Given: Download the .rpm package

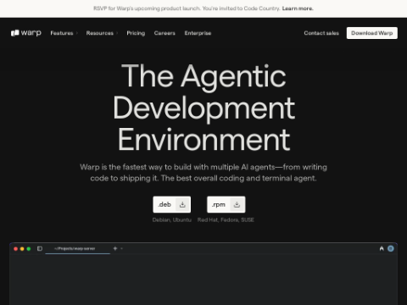Looking at the screenshot, I should [x=226, y=204].
